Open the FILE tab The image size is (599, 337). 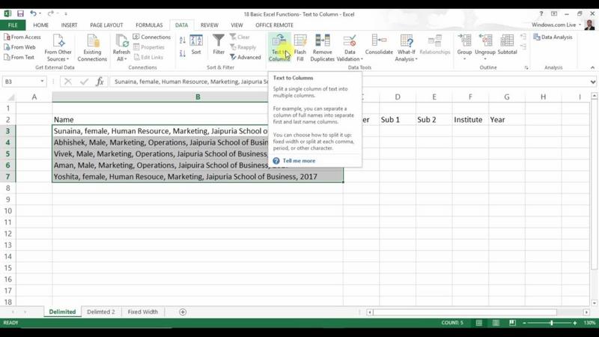coord(13,25)
